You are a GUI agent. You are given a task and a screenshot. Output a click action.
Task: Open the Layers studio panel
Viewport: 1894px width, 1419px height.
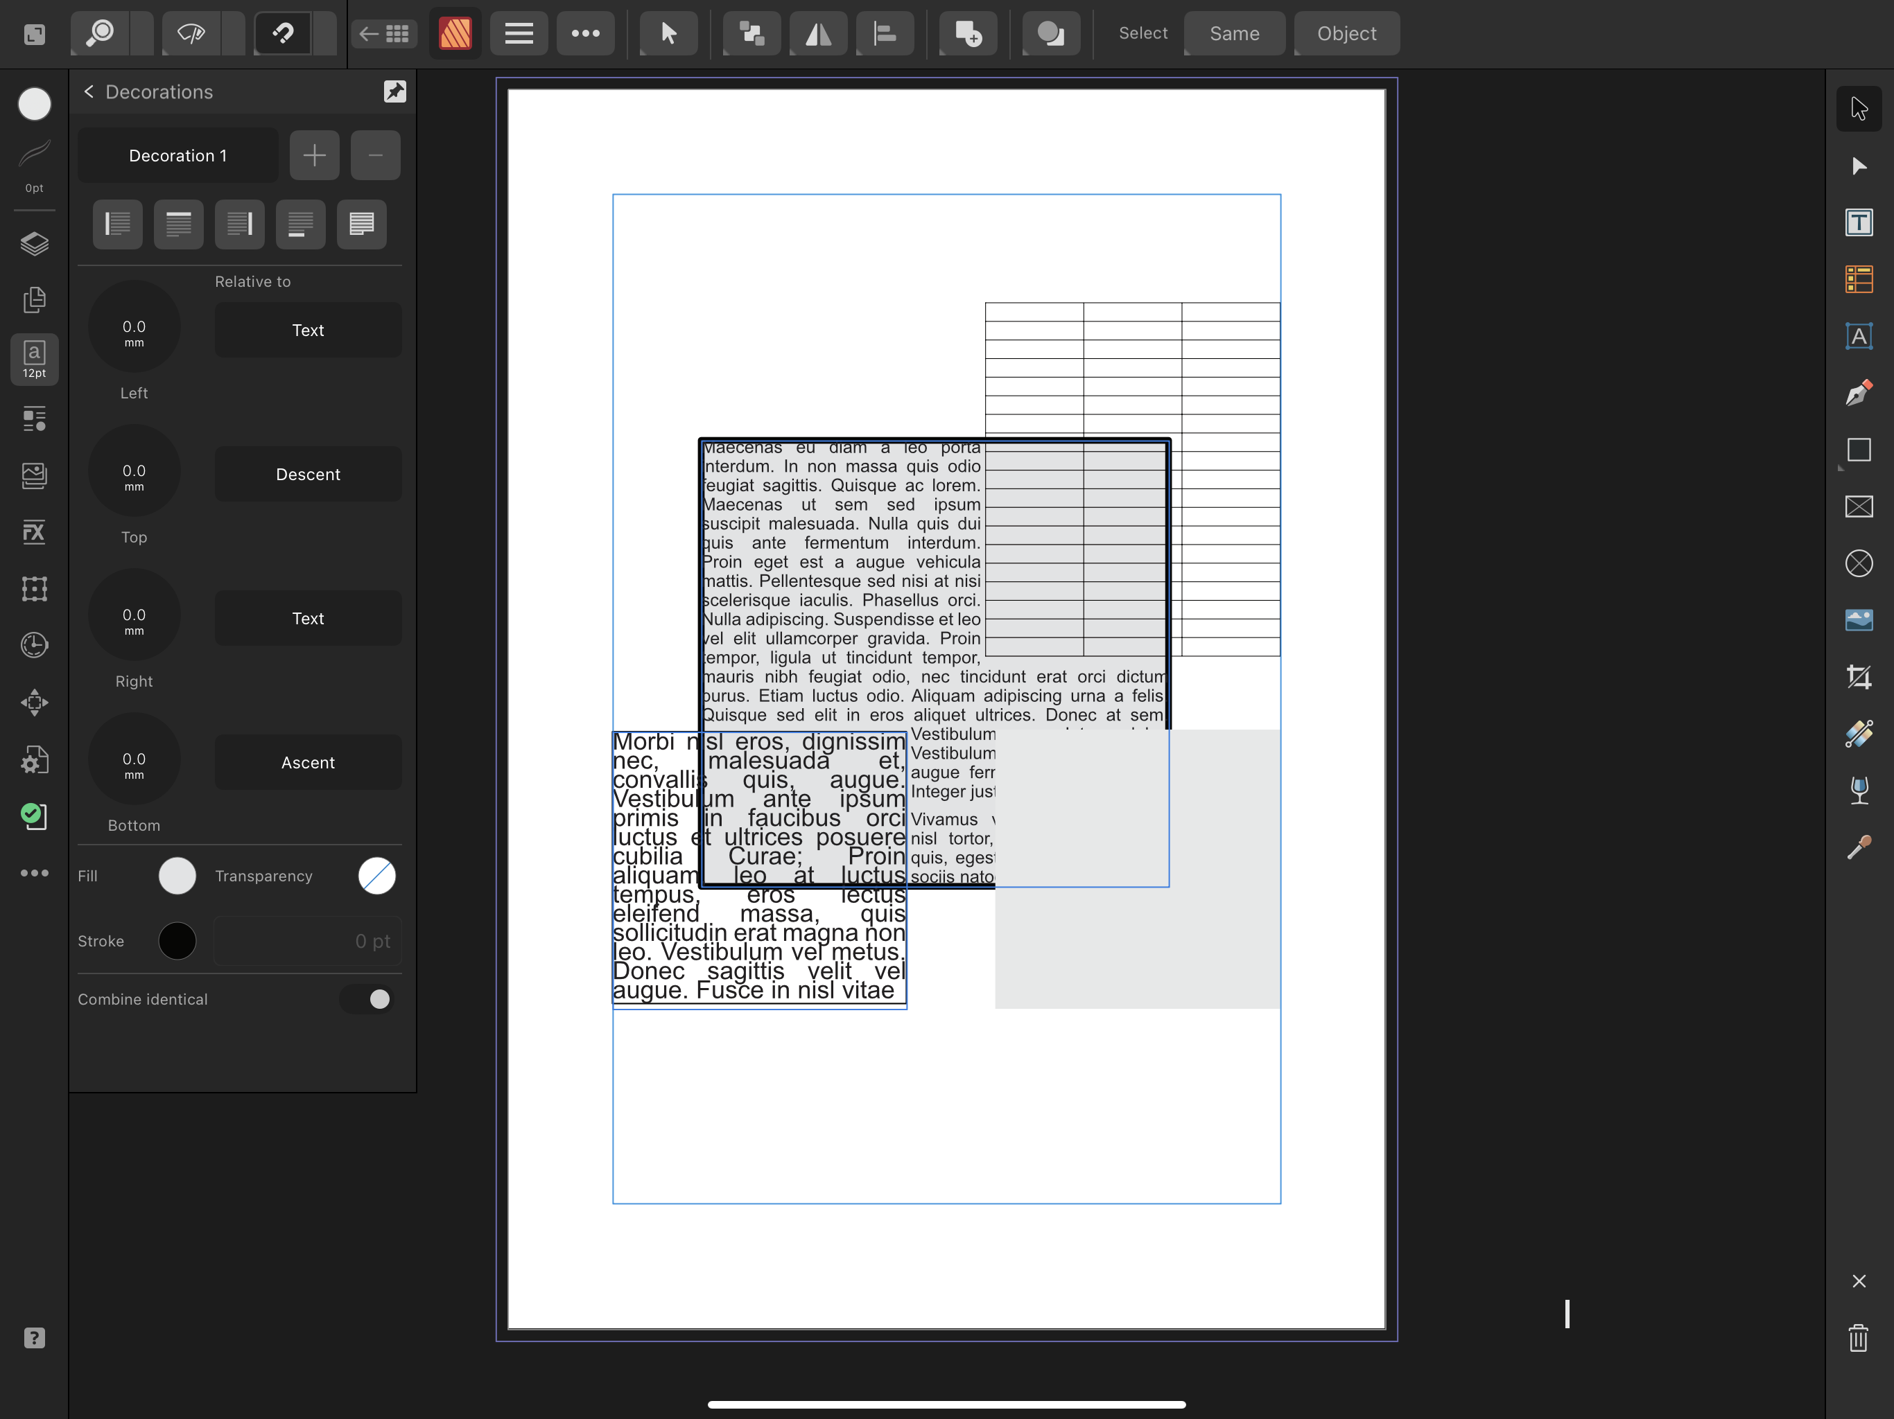tap(34, 244)
